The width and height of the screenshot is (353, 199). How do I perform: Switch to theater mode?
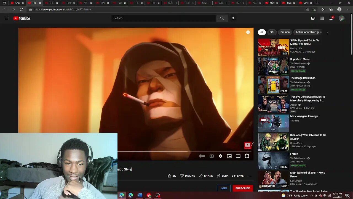(x=238, y=156)
